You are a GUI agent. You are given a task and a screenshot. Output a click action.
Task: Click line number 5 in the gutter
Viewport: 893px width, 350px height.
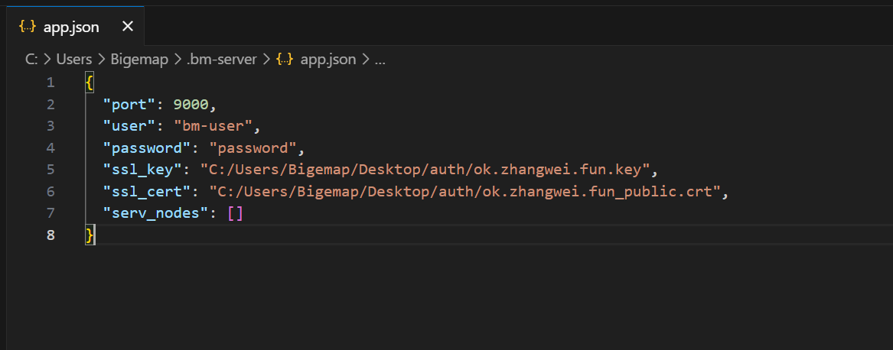pyautogui.click(x=51, y=170)
